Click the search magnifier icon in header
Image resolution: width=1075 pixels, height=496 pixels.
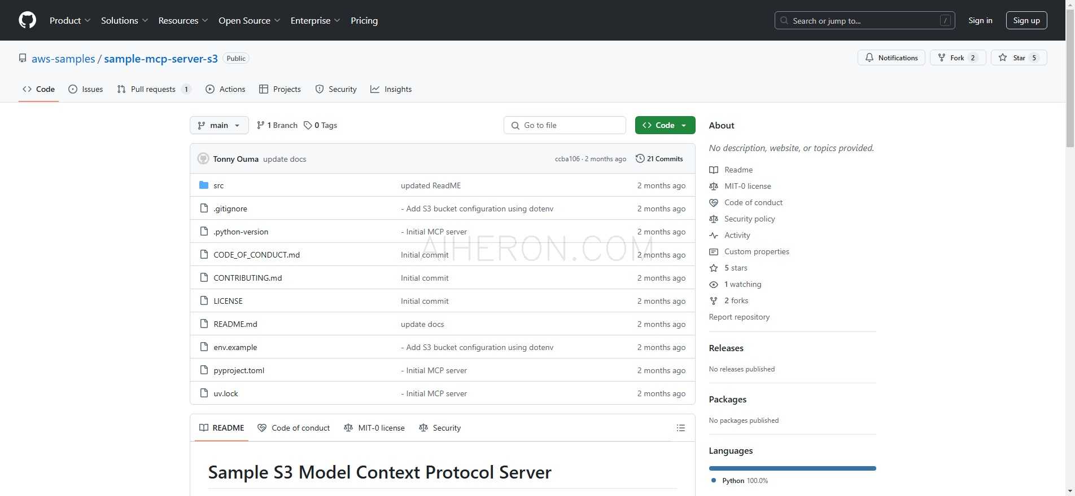coord(784,20)
